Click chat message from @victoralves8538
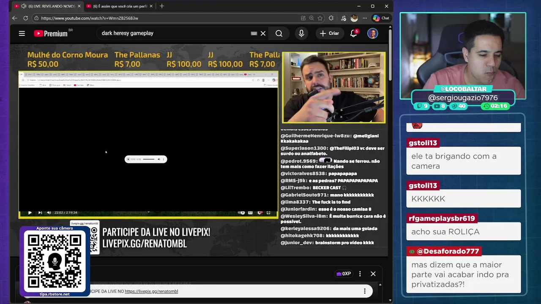The width and height of the screenshot is (541, 304). [x=319, y=174]
